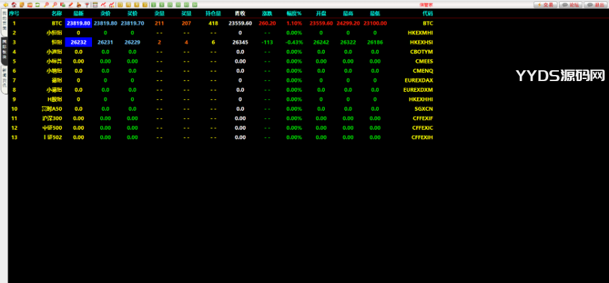Select the red pencil drawing icon

point(70,5)
